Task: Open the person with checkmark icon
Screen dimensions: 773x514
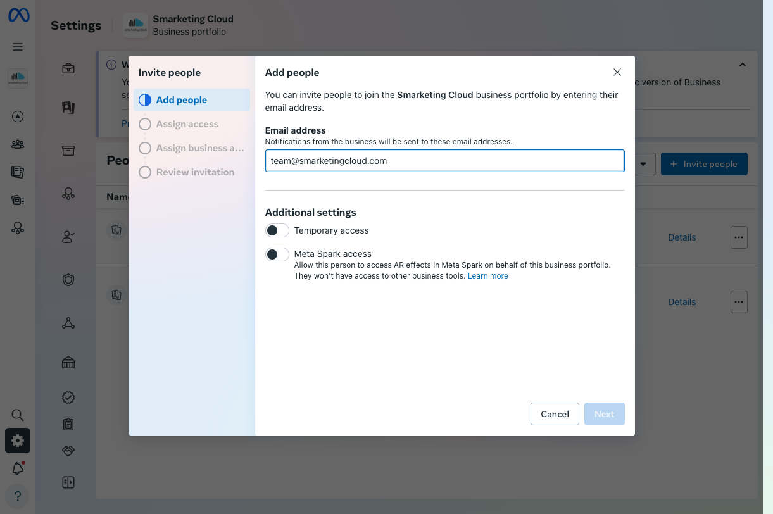Action: [68, 237]
